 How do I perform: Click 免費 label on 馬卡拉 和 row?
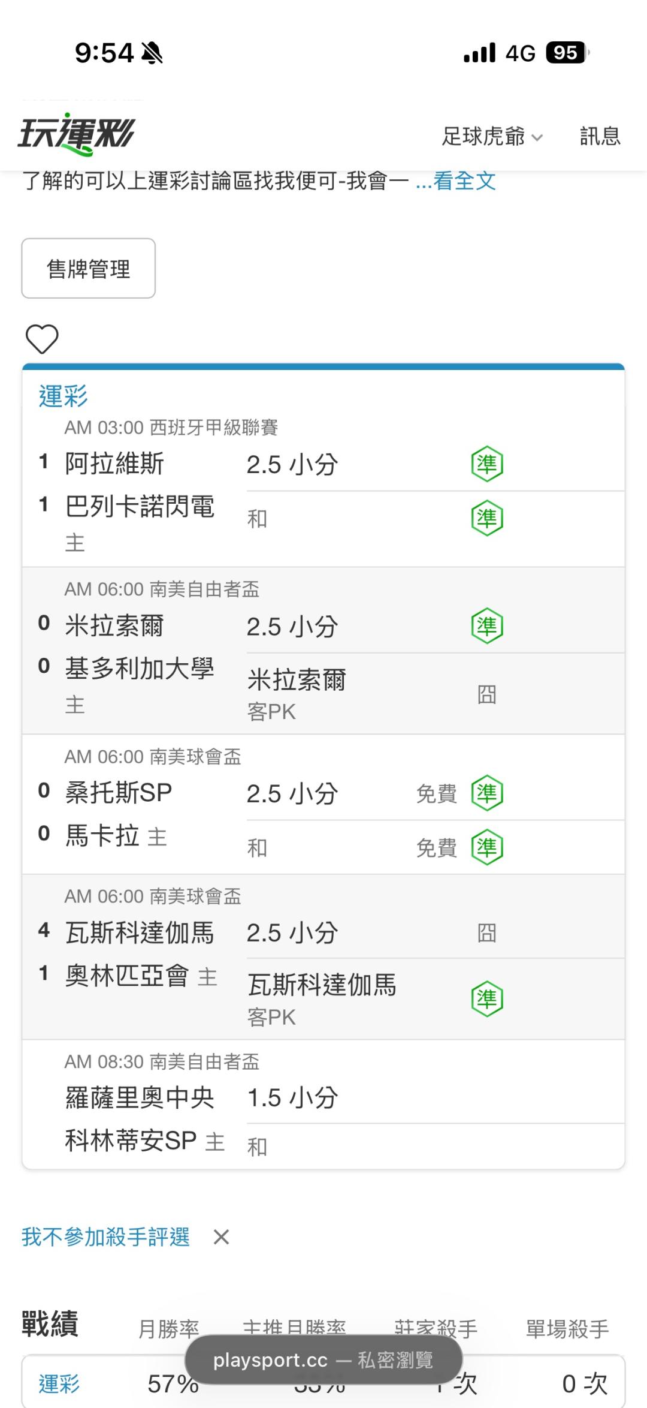(x=437, y=848)
